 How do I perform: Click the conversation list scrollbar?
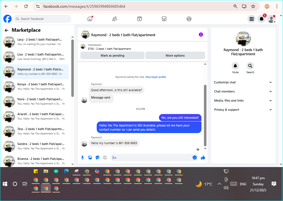(x=73, y=68)
